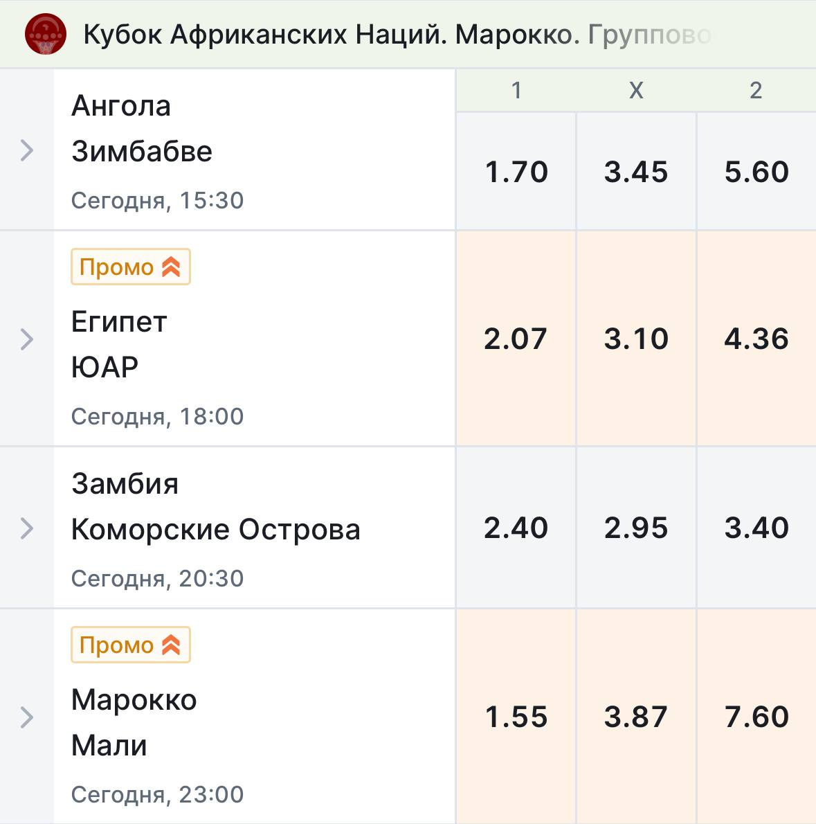The image size is (816, 824).
Task: Expand the Ангола – Зимбабве match chevron
Action: (x=27, y=150)
